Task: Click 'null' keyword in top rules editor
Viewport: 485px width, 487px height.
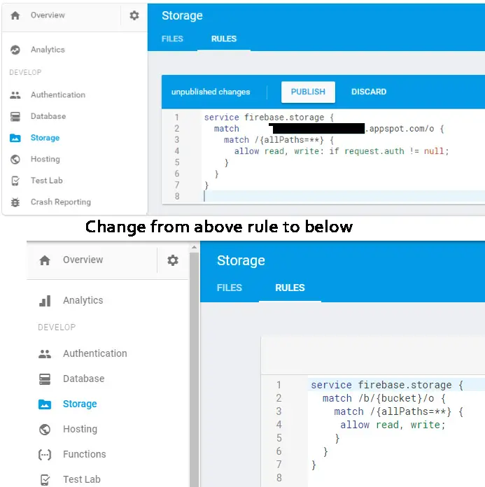Action: [434, 151]
